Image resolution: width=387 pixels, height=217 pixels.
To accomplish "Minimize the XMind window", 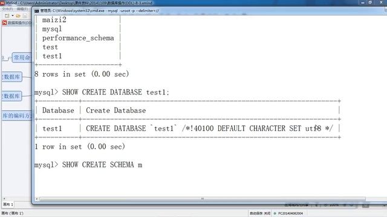I will tap(363, 2).
